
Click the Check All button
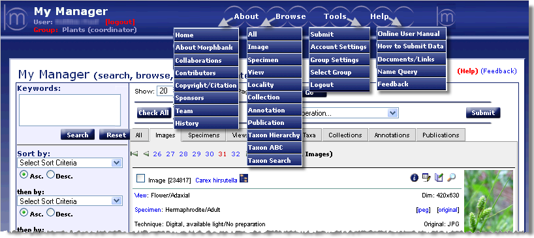point(153,113)
